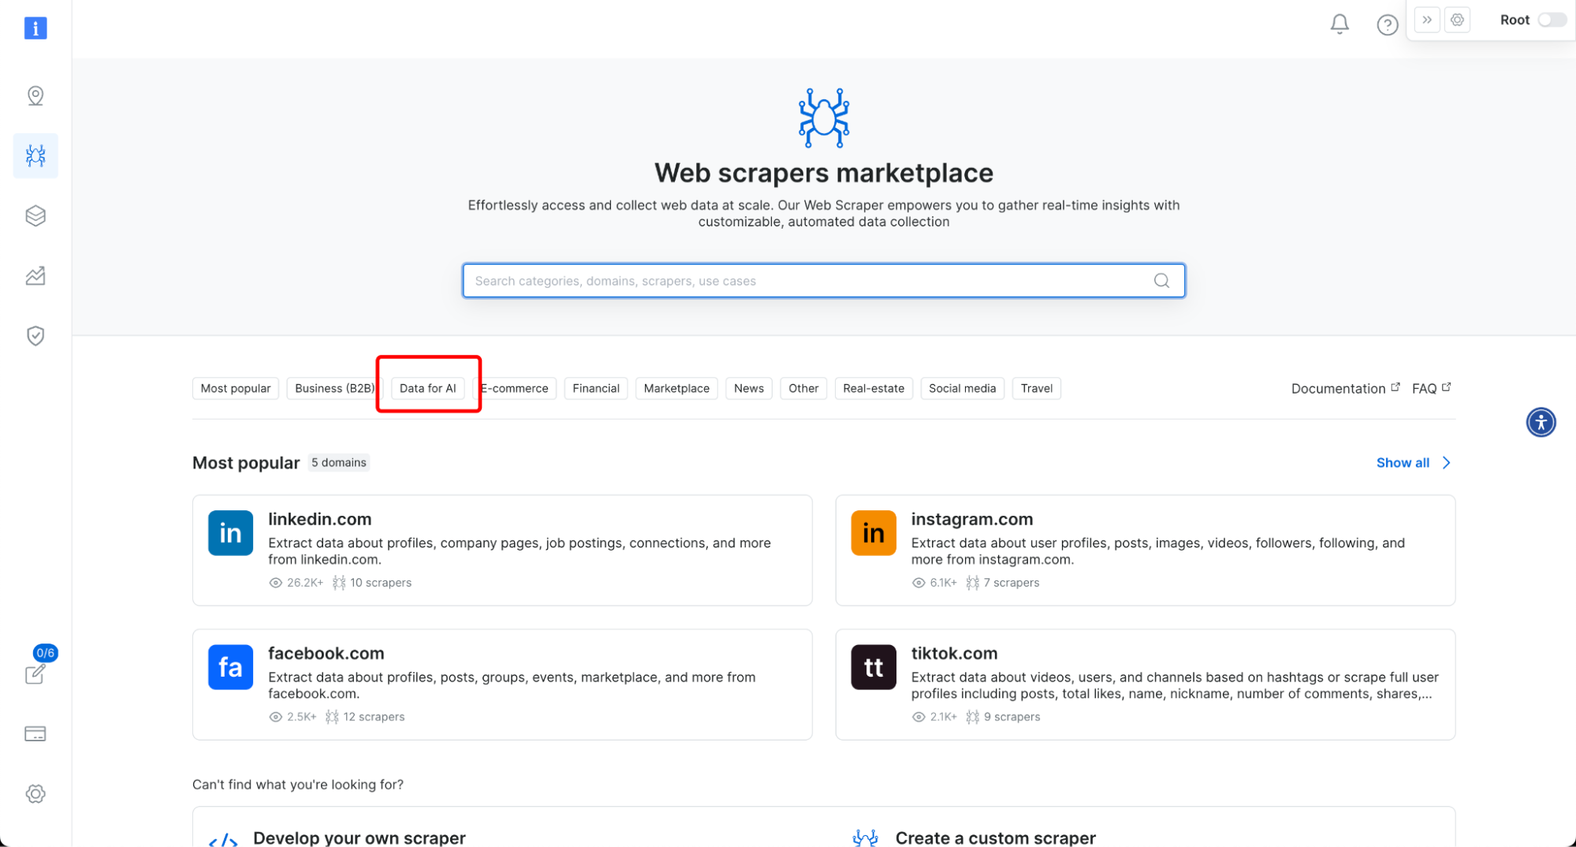The image size is (1576, 847).
Task: Select the Most popular category tab
Action: coord(235,388)
